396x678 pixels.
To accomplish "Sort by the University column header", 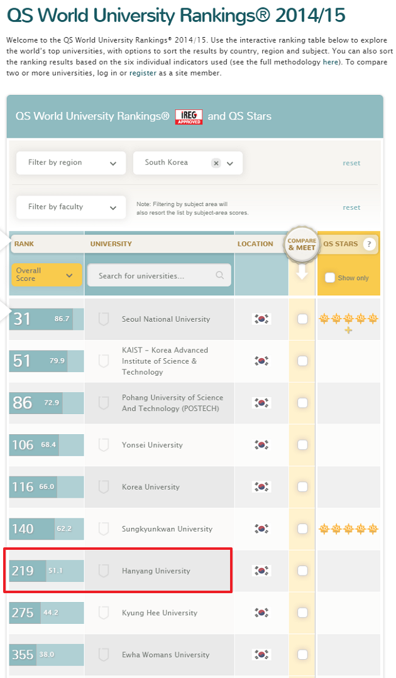I will (111, 244).
